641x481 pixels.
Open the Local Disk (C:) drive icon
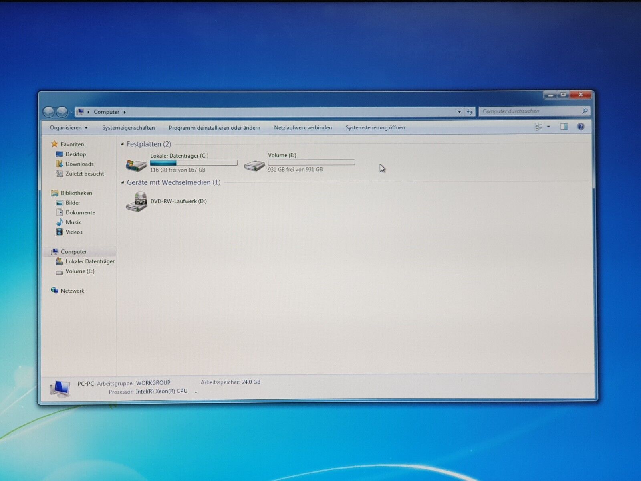136,164
